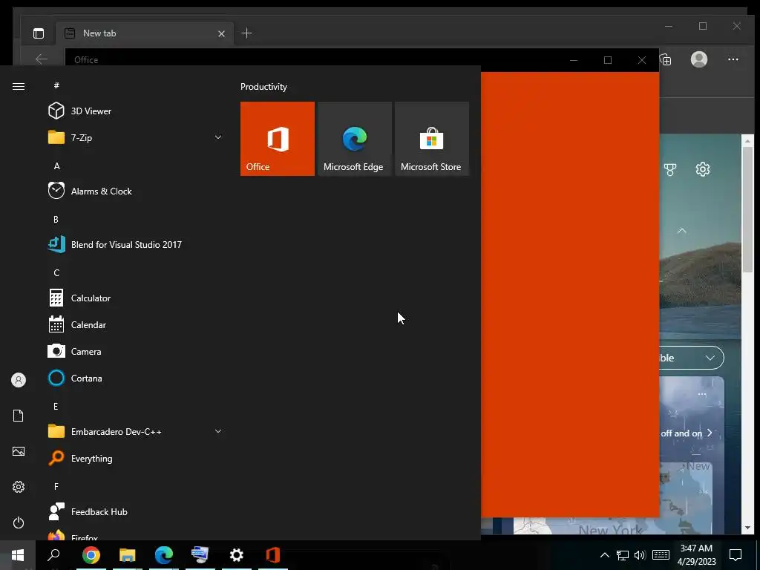
Task: Launch Microsoft Edge from the Start tile
Action: (354, 139)
